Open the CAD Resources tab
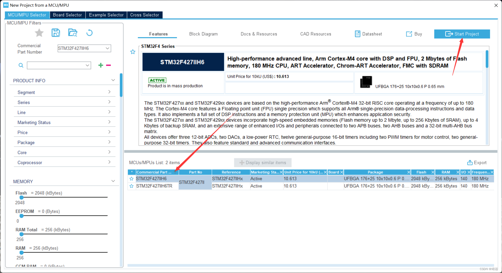The width and height of the screenshot is (502, 273). 316,34
